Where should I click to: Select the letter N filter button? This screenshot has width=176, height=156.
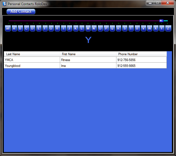[x=94, y=28]
